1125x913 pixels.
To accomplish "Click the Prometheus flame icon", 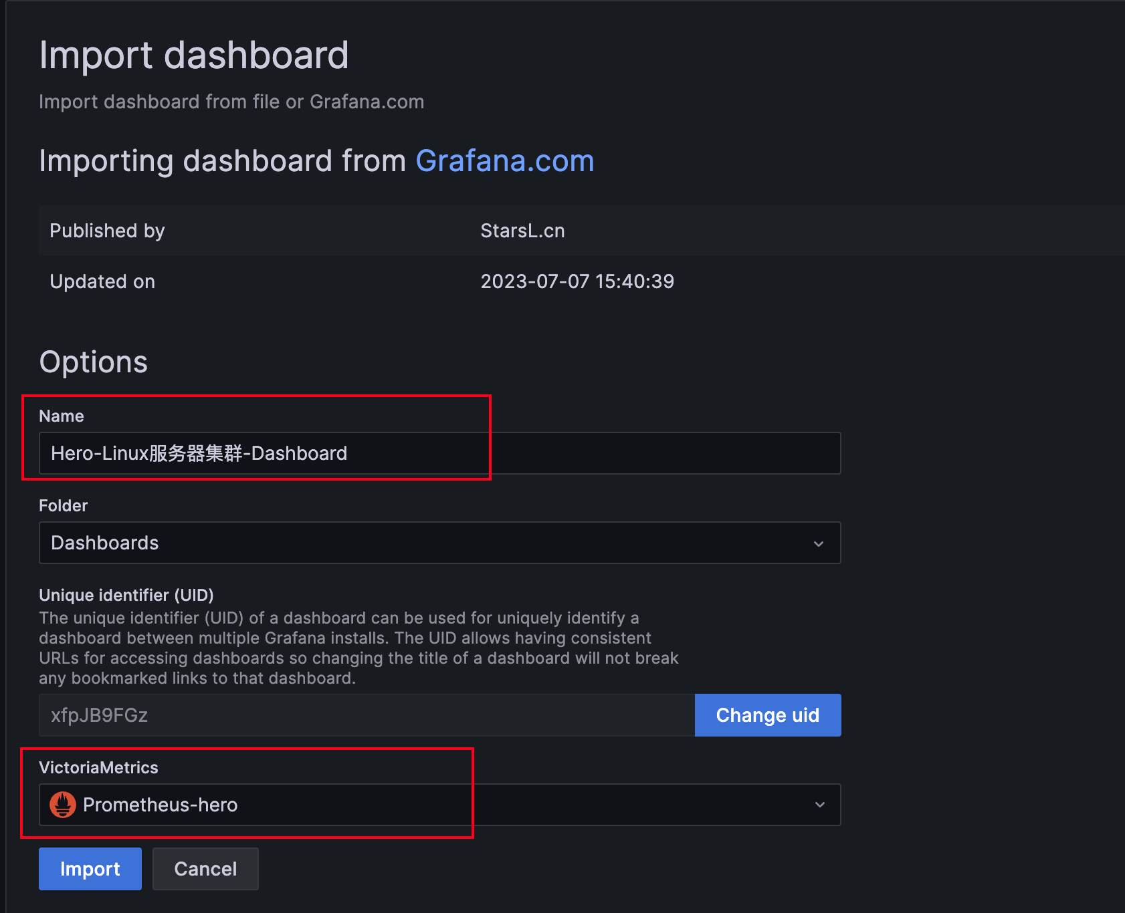I will (x=63, y=805).
